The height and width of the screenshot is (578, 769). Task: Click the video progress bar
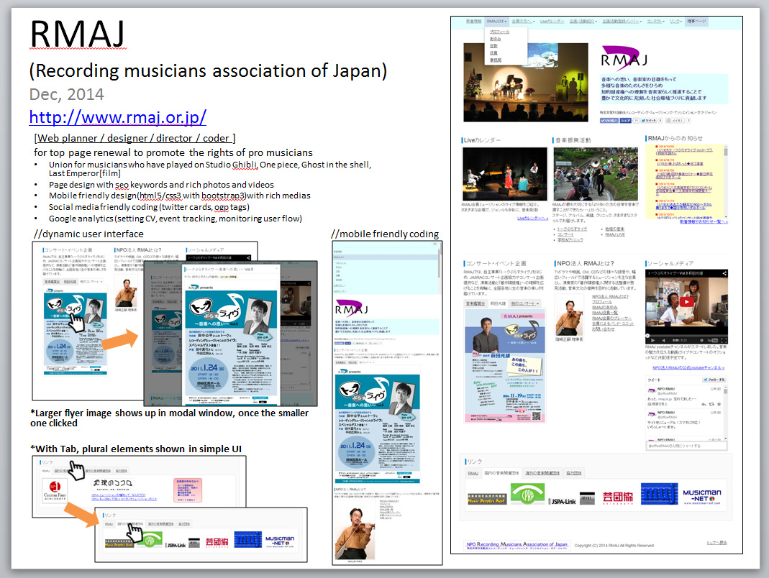(x=686, y=336)
